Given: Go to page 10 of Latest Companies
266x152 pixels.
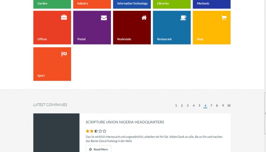Looking at the screenshot, I should [x=229, y=106].
